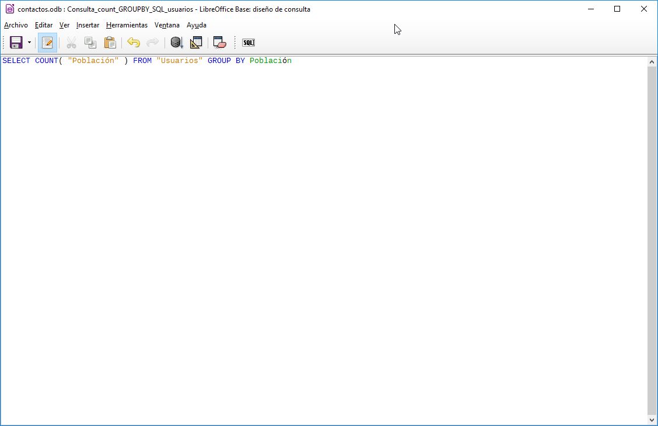
Task: Open the Ayuda menu
Action: pos(197,25)
